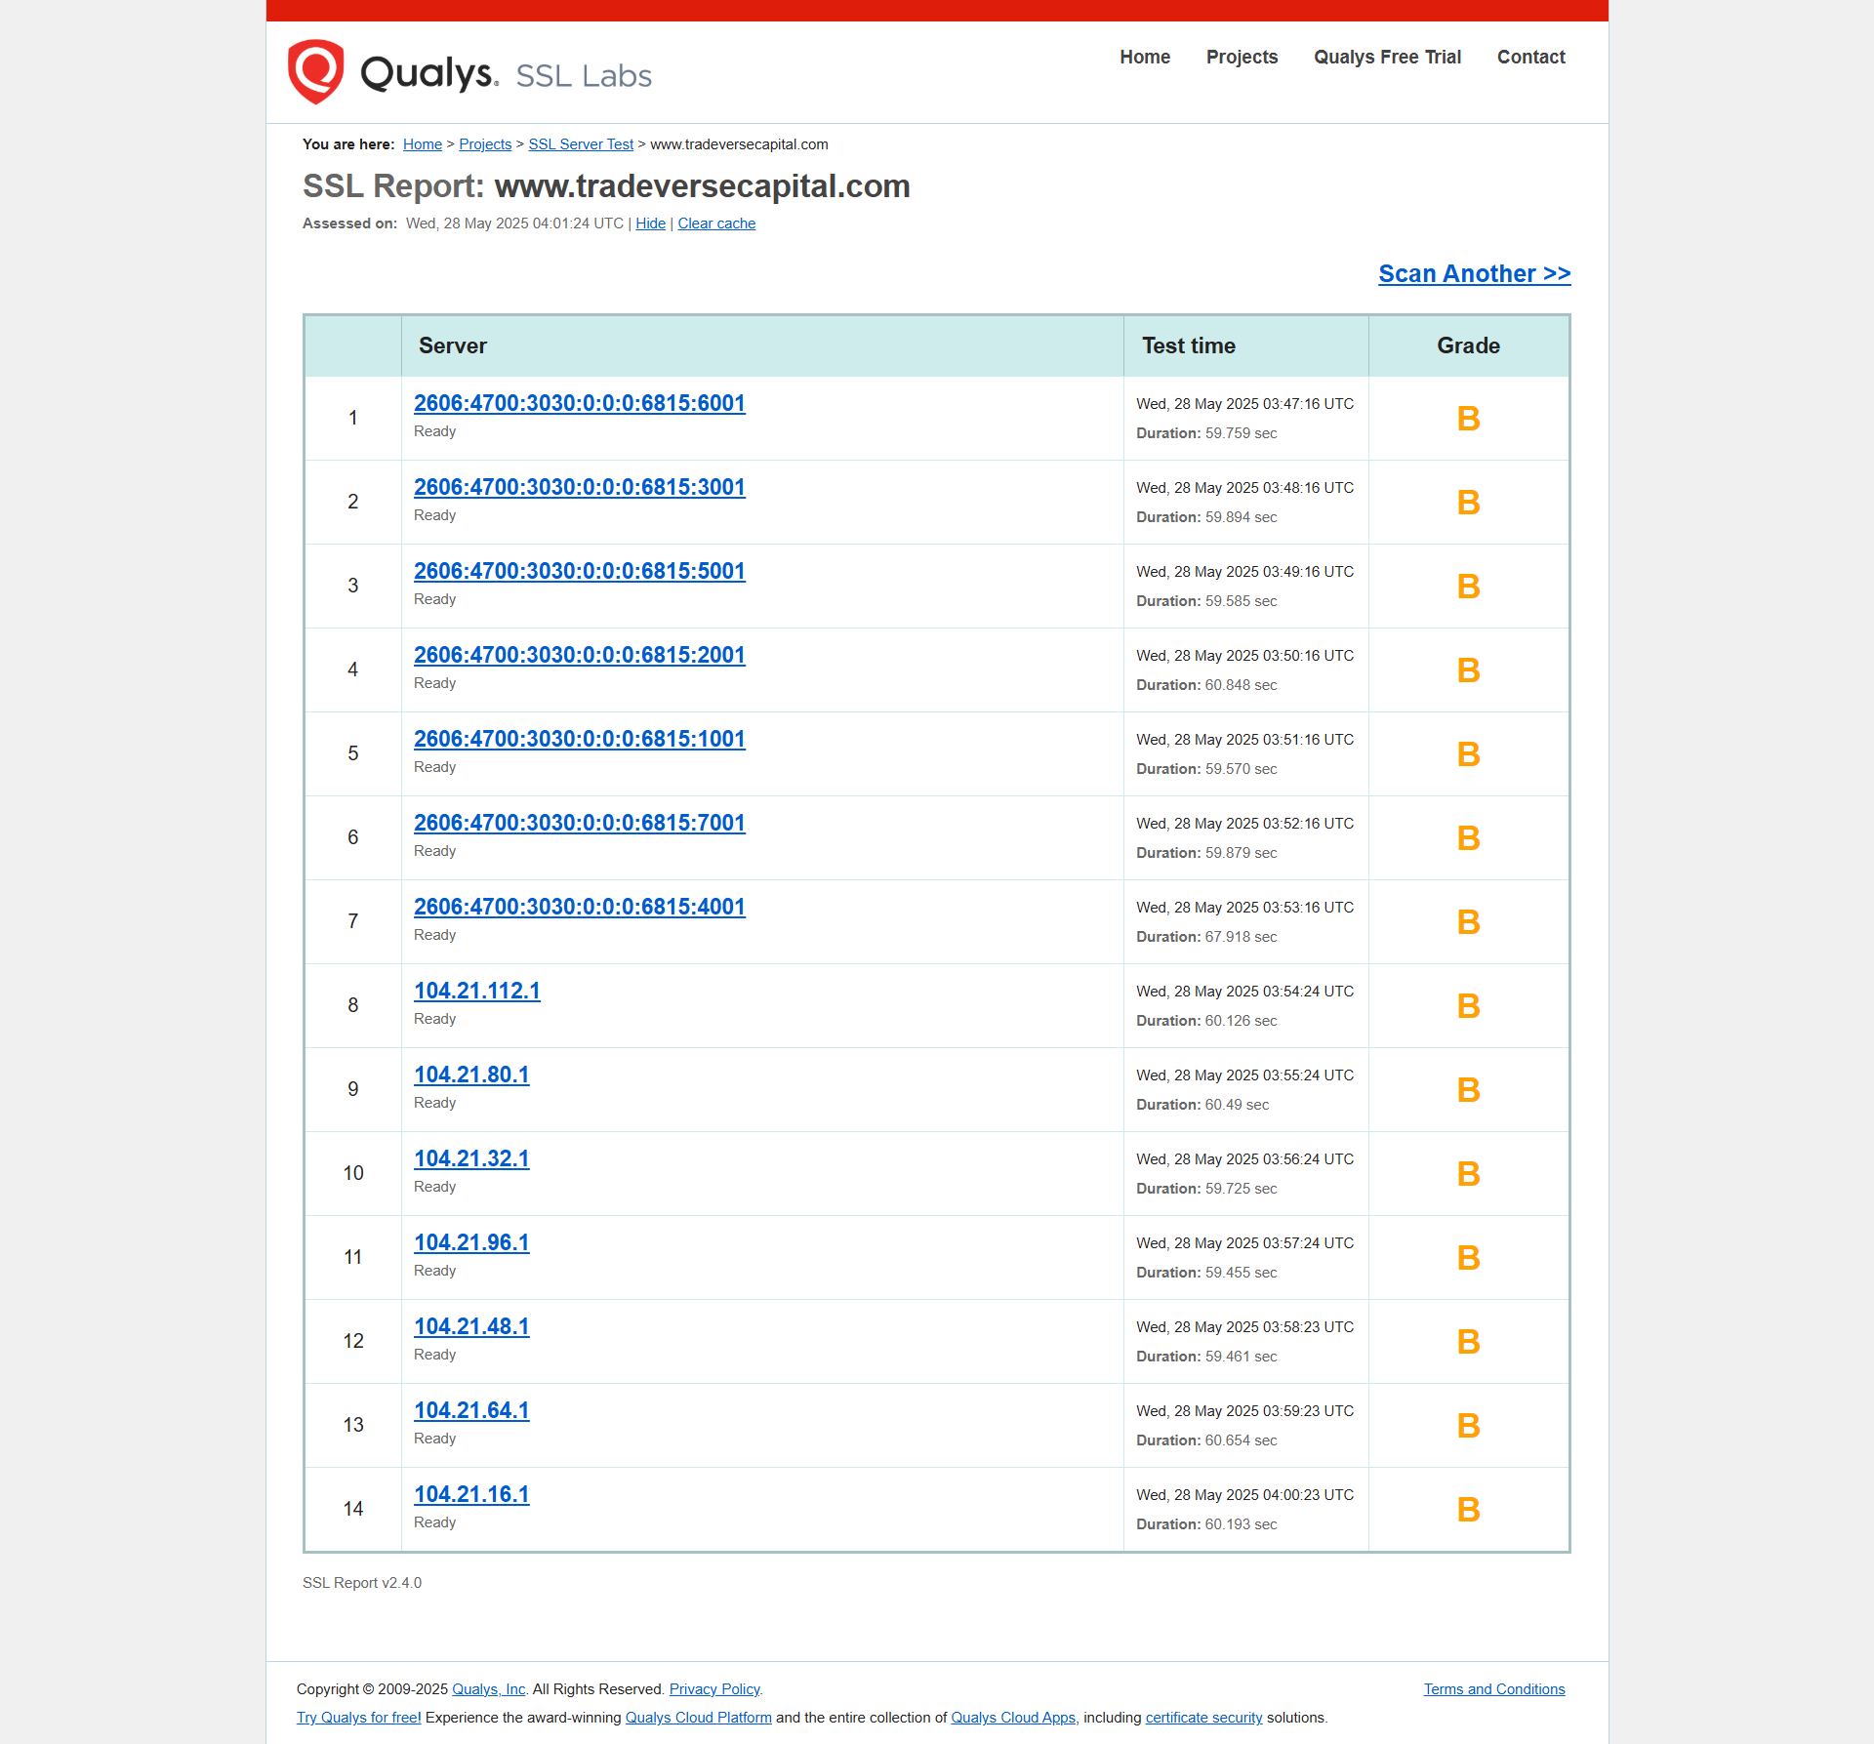Open server 104.21.112.1 details
The height and width of the screenshot is (1744, 1874).
coord(477,991)
